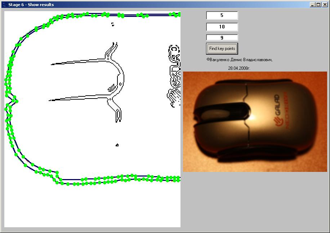
Task: Click the mouse photograph thumbnail
Action: click(255, 122)
